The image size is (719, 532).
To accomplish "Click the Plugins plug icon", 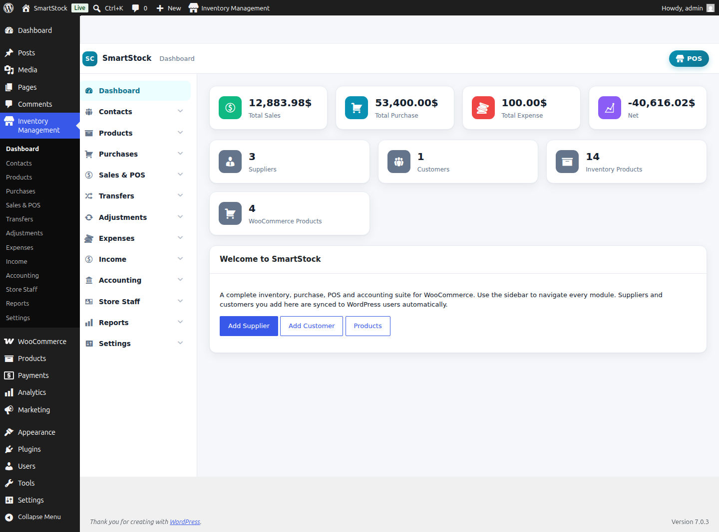I will pos(9,449).
